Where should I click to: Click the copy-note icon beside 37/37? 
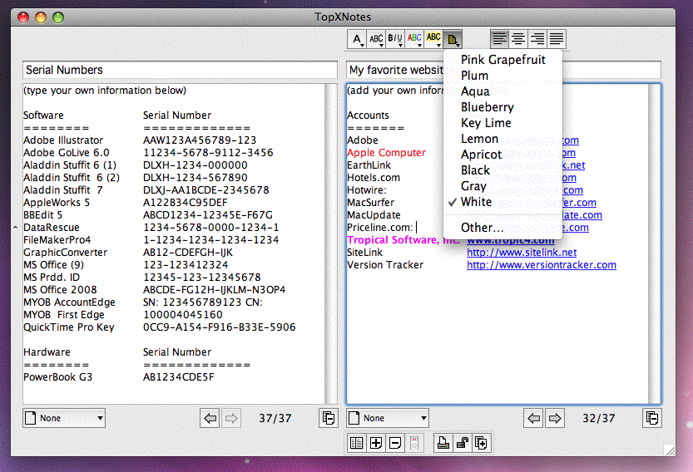click(329, 418)
